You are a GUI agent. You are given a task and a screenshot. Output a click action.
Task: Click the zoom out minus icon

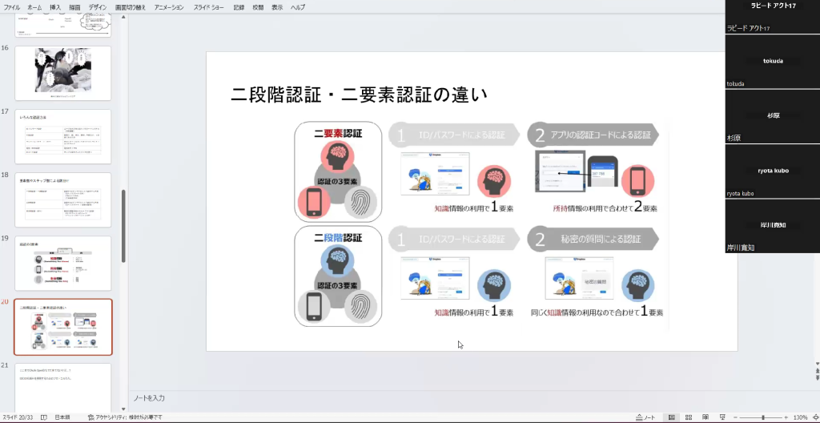(737, 417)
